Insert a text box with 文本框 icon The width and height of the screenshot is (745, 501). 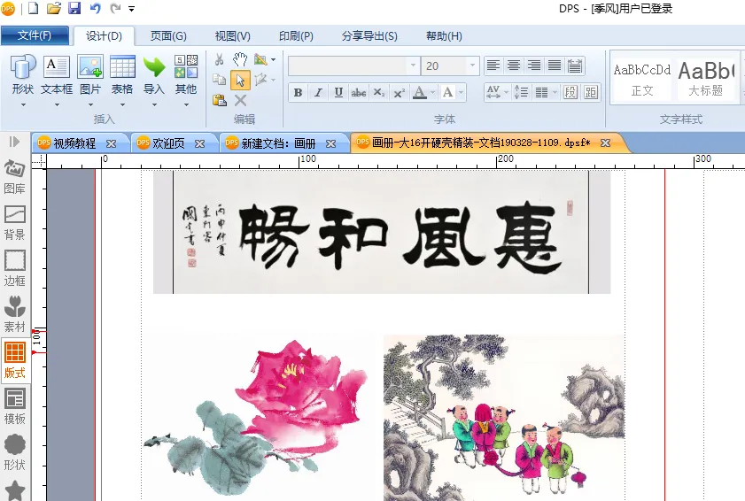tap(57, 66)
